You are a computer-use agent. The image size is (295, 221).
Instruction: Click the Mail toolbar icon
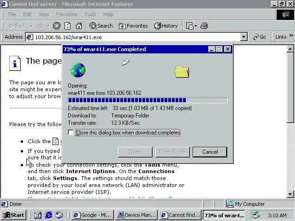(189, 26)
